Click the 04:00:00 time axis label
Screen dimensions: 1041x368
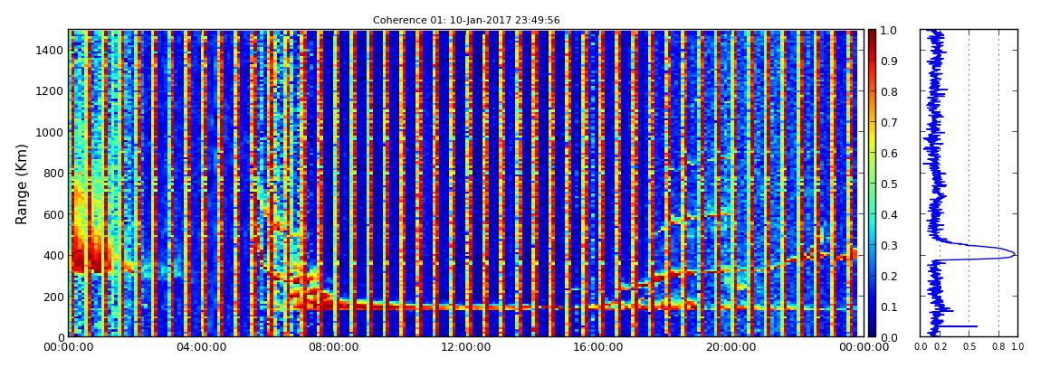[200, 347]
